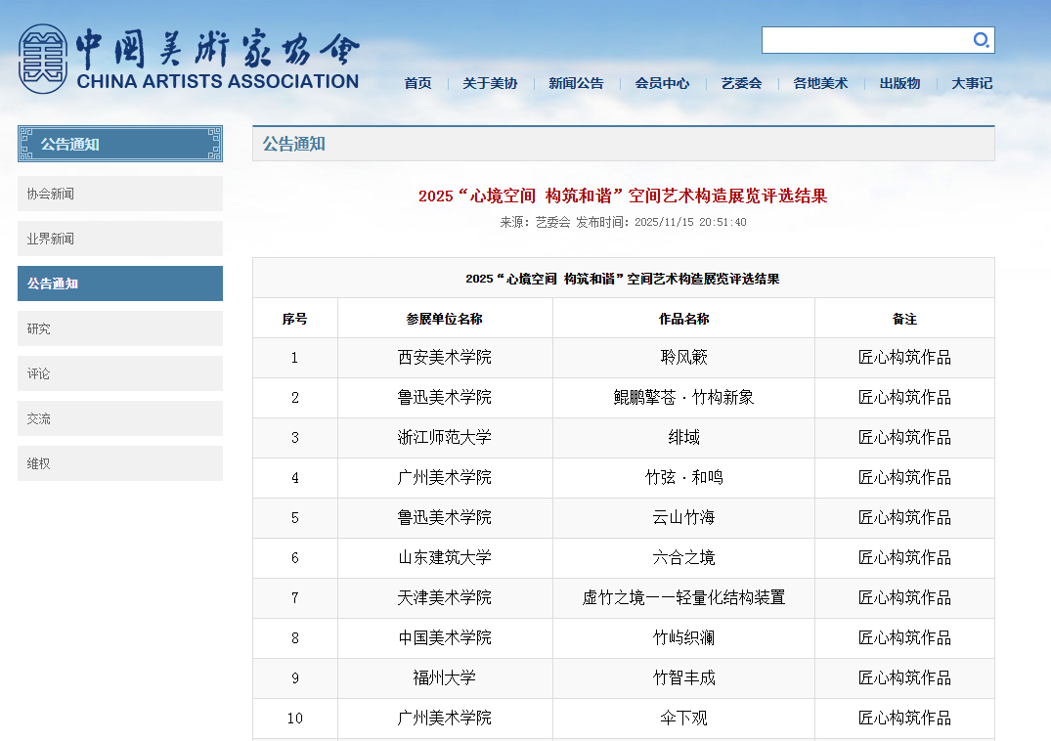Click the 西安美术学院 table cell
This screenshot has width=1051, height=741.
445,358
